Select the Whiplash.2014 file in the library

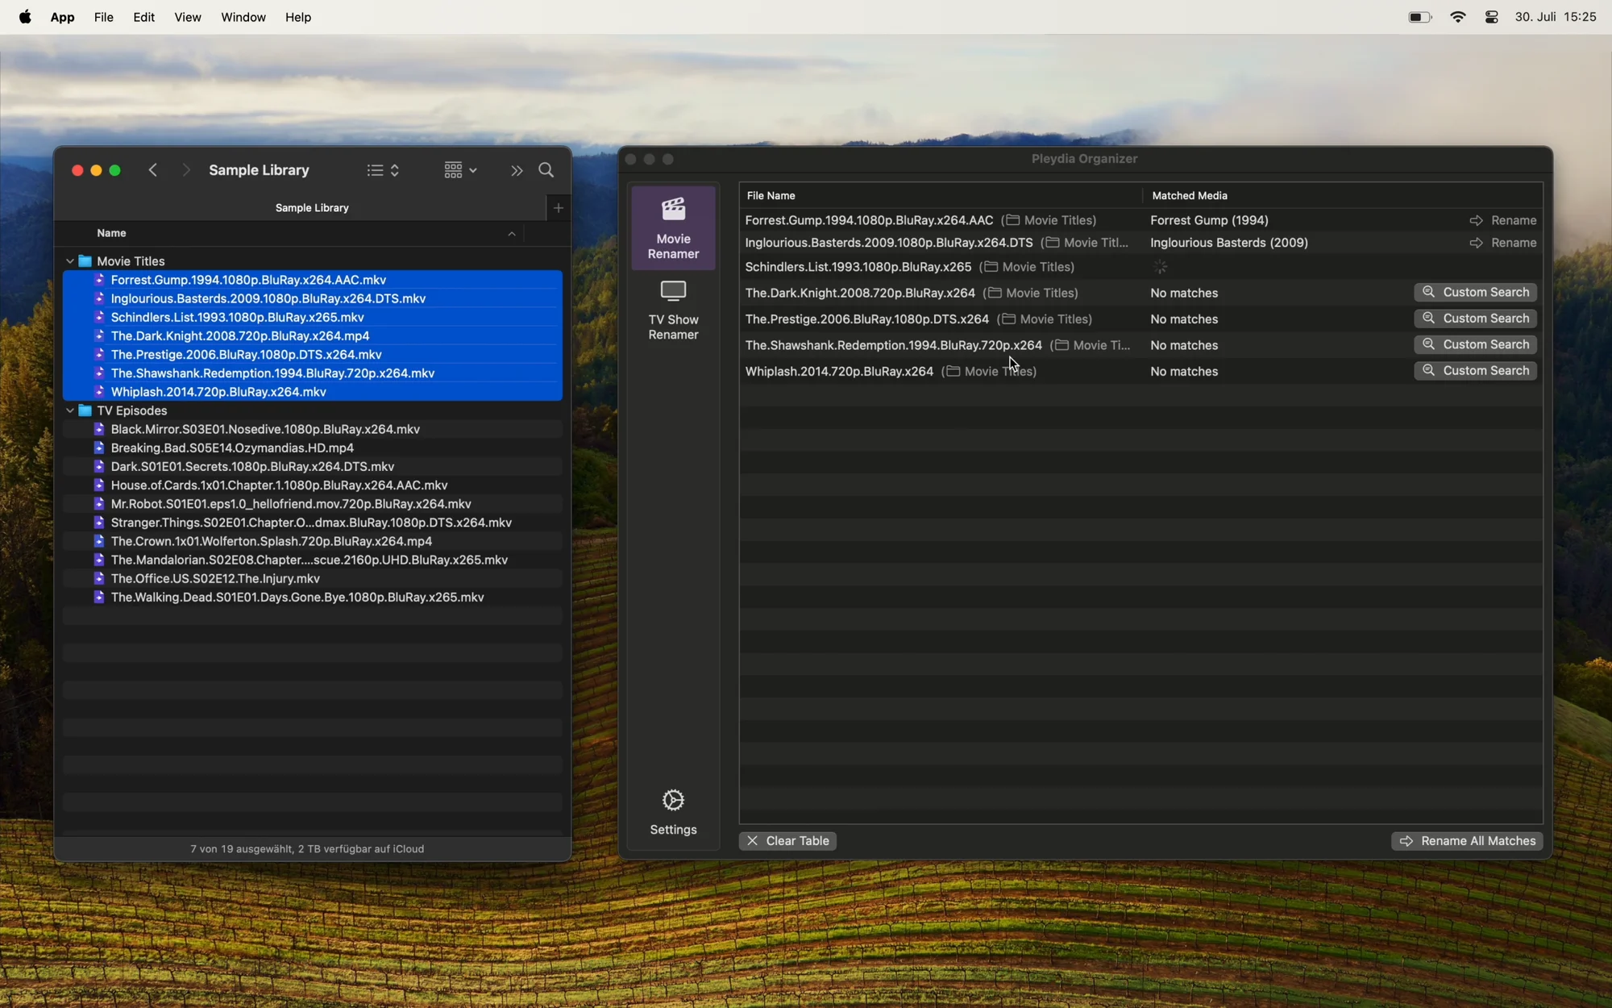[219, 392]
